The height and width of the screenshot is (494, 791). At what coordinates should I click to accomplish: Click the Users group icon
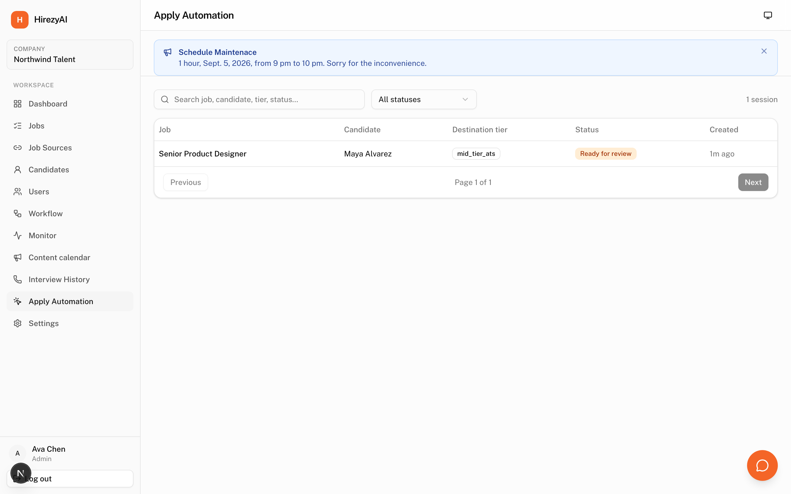(18, 192)
